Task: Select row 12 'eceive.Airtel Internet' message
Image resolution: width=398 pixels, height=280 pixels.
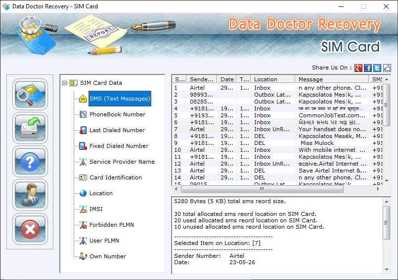Action: coord(278,164)
